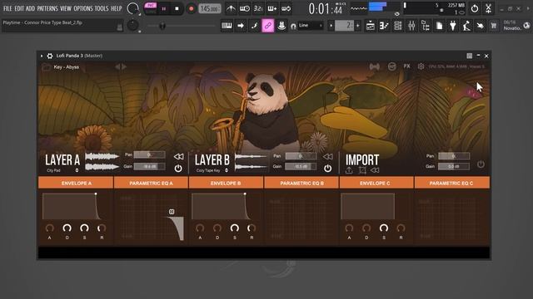The image size is (533, 299).
Task: Click the one-click audio recording icon
Action: 488,8
